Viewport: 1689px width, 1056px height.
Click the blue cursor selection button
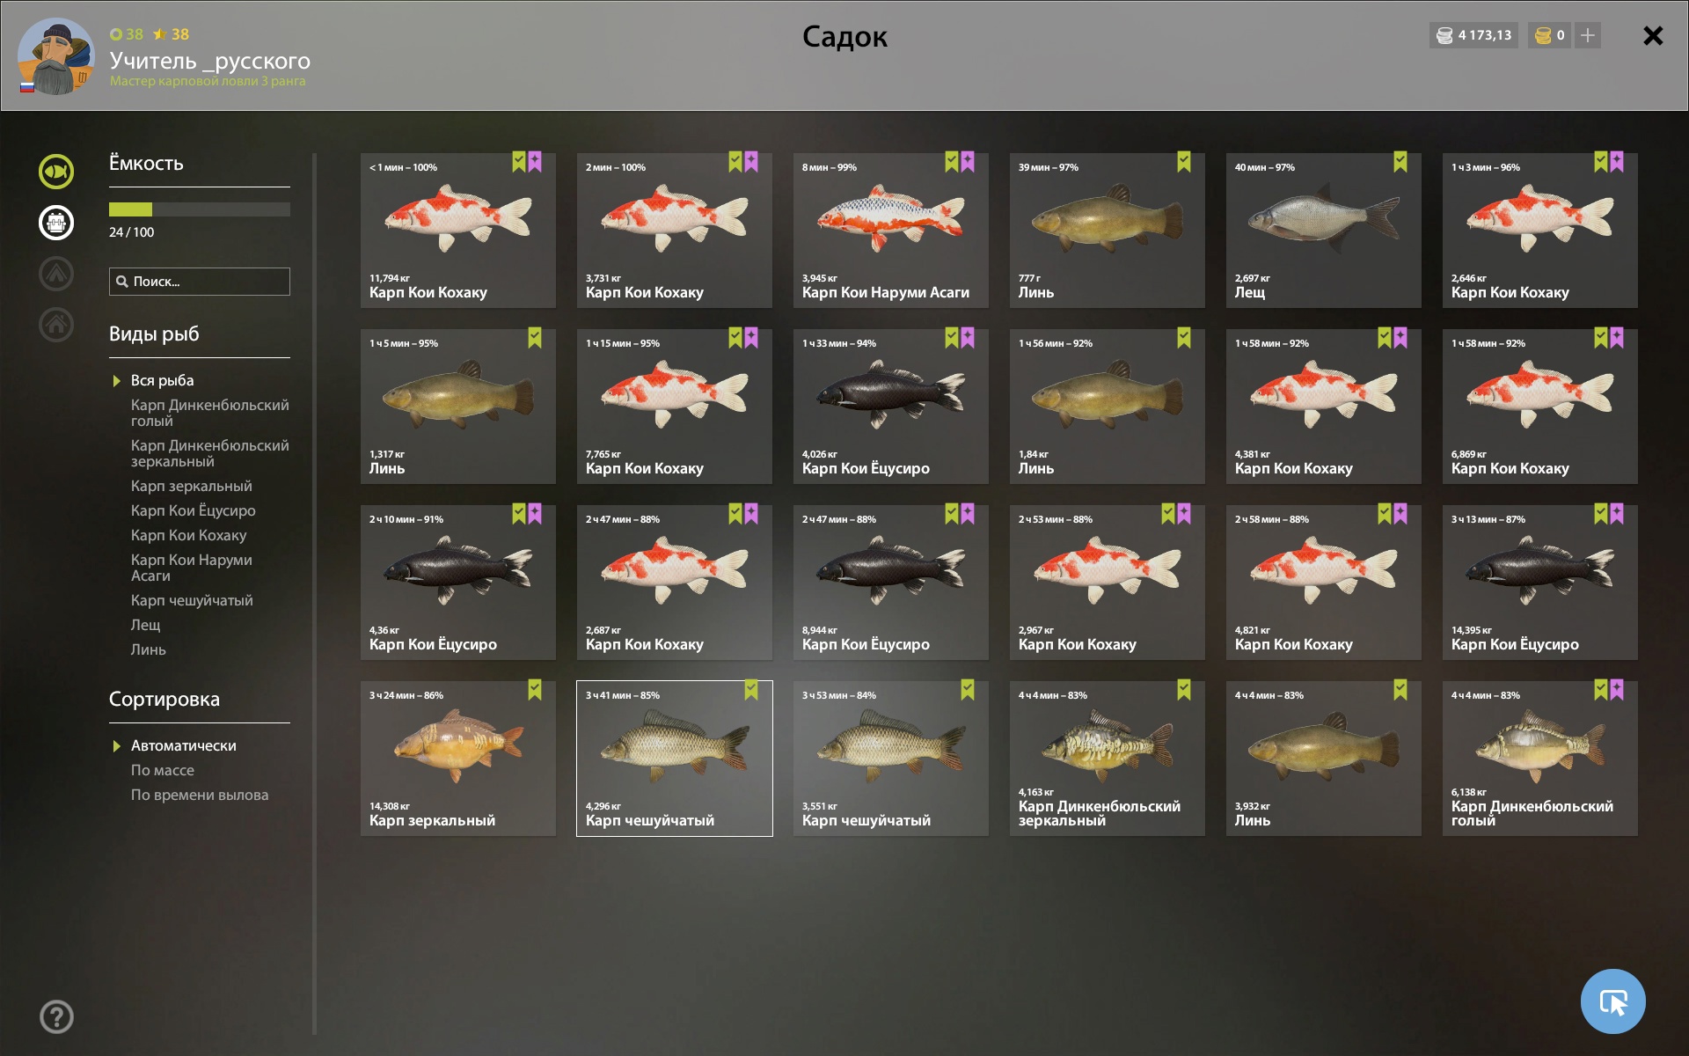pos(1612,1001)
